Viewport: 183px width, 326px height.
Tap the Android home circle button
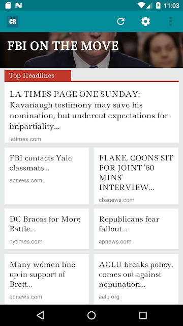pyautogui.click(x=91, y=315)
